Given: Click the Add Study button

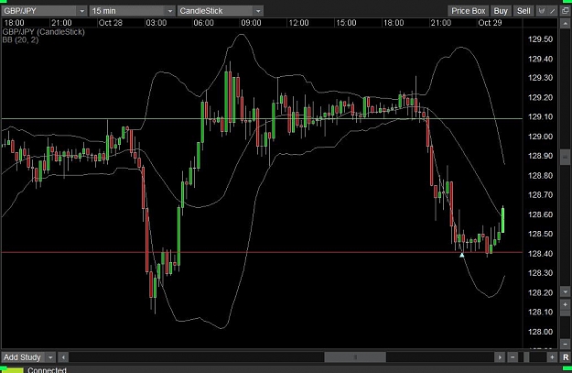Looking at the screenshot, I should [23, 357].
